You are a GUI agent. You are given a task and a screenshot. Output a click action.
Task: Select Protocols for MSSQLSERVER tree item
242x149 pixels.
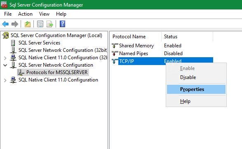pyautogui.click(x=57, y=72)
